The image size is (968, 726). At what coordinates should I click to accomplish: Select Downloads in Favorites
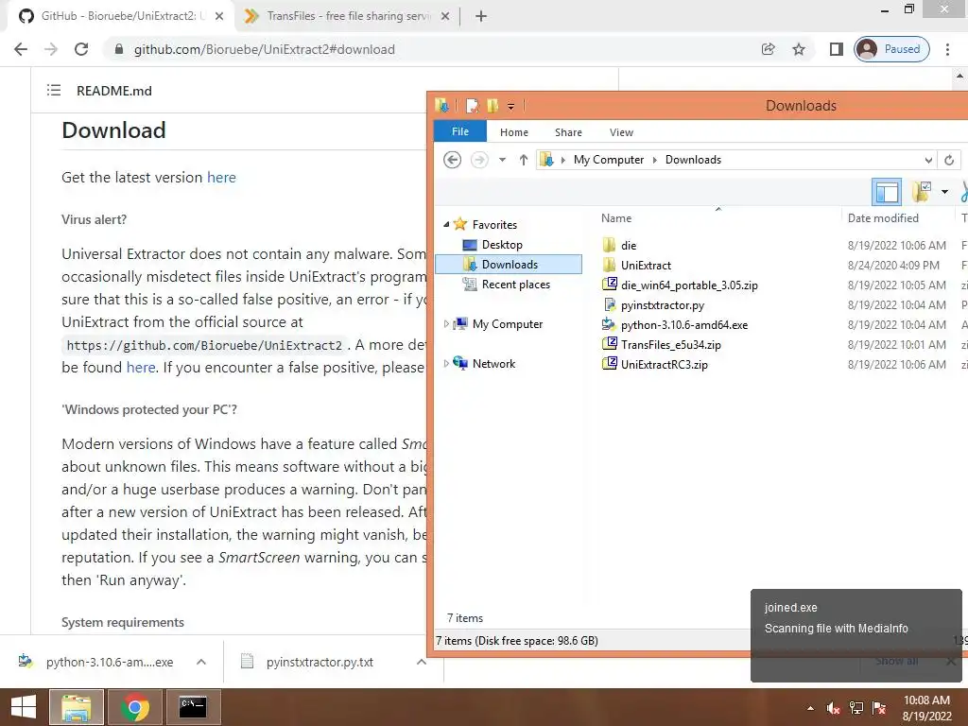(x=510, y=265)
